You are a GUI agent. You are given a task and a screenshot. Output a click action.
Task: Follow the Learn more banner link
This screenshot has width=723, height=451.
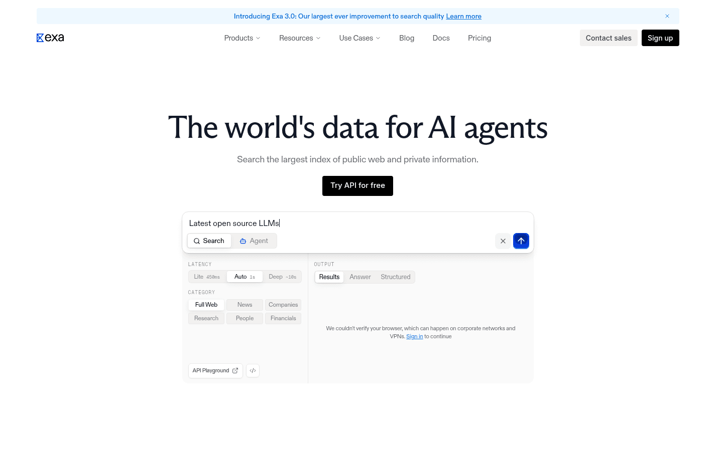pos(464,17)
